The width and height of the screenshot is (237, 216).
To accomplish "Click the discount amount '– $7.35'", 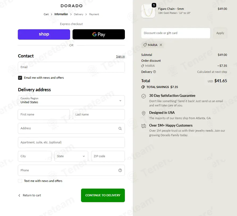I will click(x=222, y=66).
